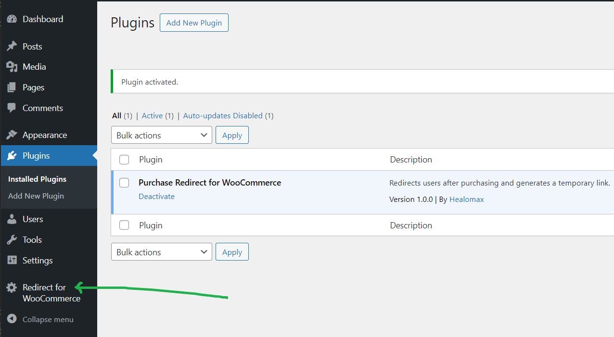Open the bottom Bulk actions dropdown
The image size is (614, 337).
(162, 252)
